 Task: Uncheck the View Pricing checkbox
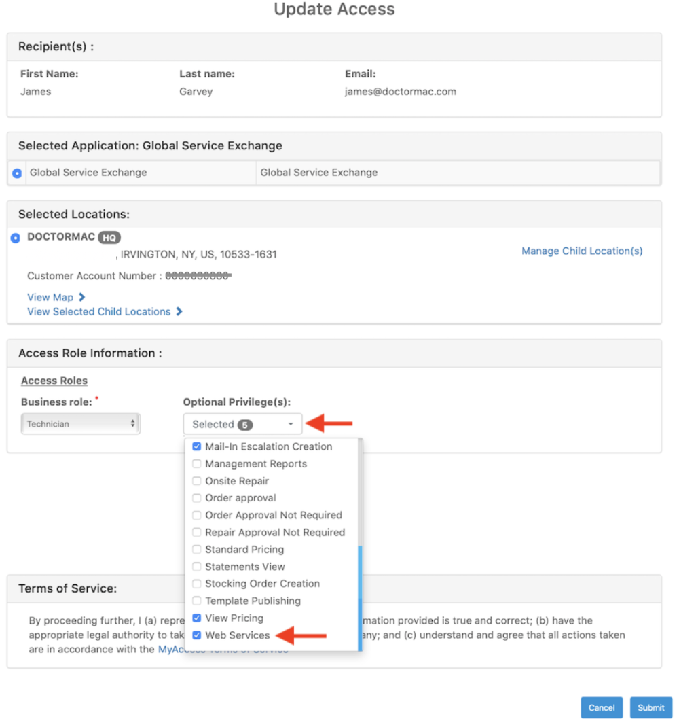tap(197, 618)
